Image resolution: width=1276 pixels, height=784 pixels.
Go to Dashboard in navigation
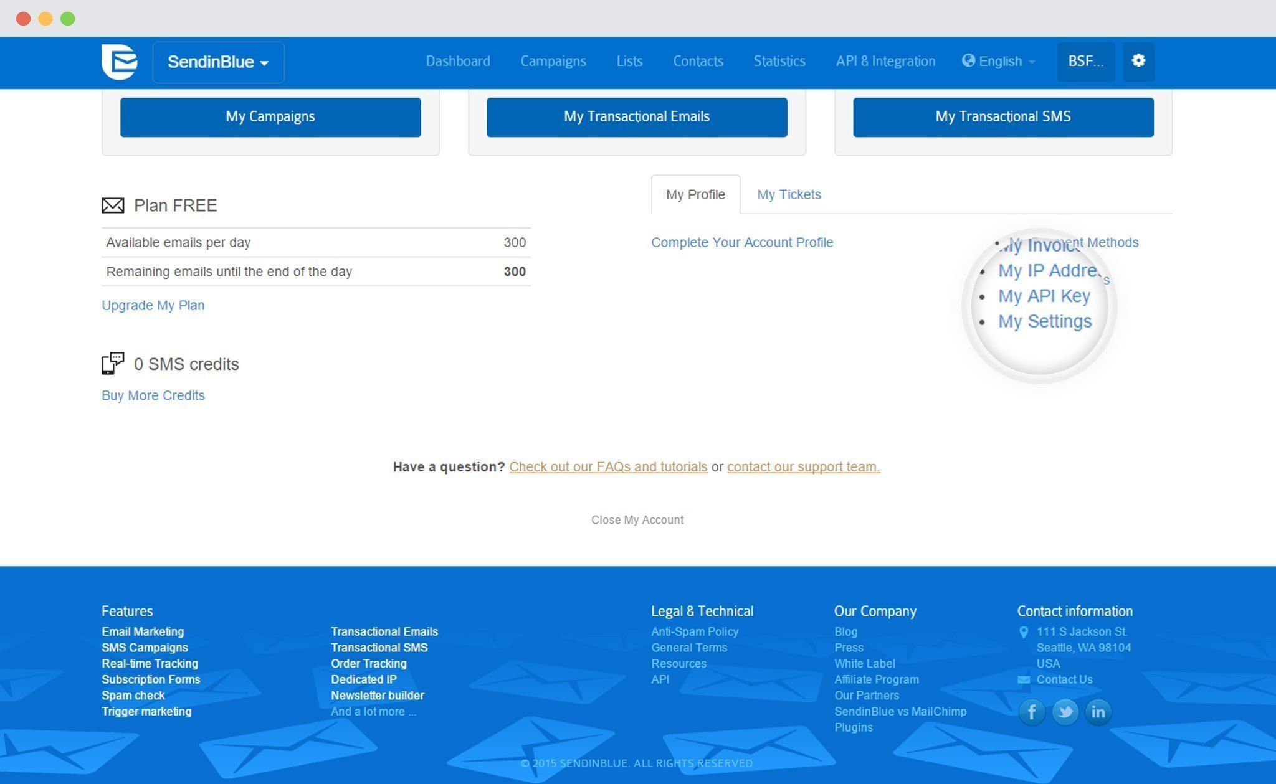click(x=458, y=61)
